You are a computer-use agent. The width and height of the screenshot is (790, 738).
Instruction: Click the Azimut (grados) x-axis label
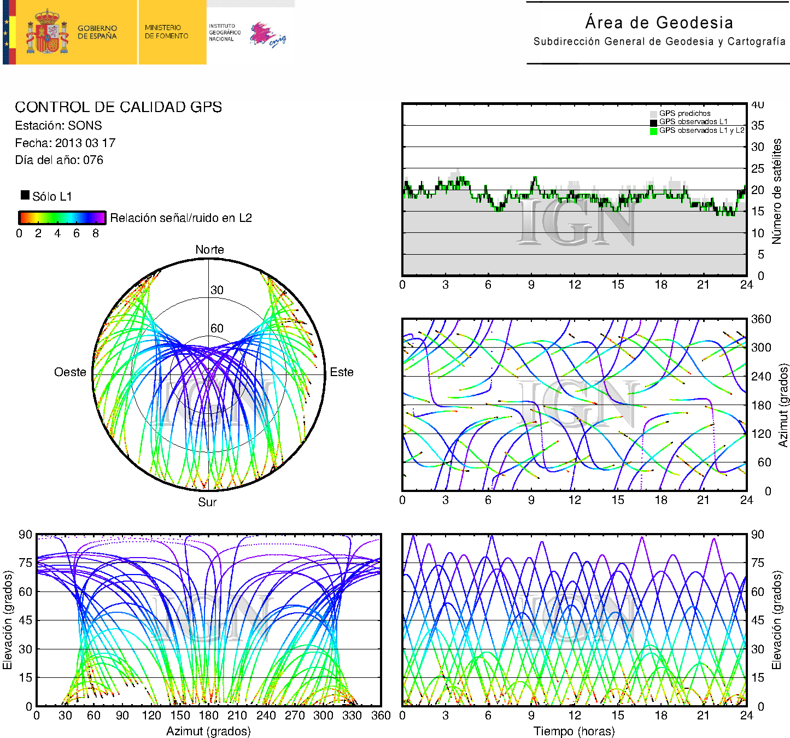(208, 731)
